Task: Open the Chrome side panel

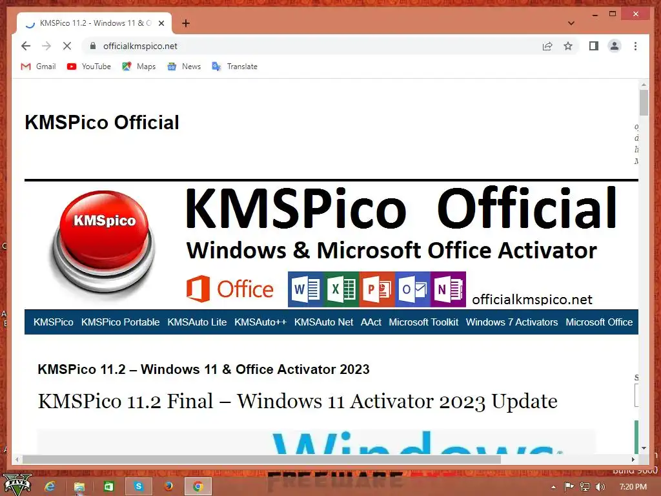Action: (x=594, y=46)
